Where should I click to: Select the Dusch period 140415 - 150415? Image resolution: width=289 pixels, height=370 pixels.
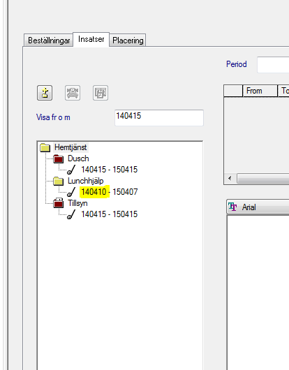click(x=109, y=170)
